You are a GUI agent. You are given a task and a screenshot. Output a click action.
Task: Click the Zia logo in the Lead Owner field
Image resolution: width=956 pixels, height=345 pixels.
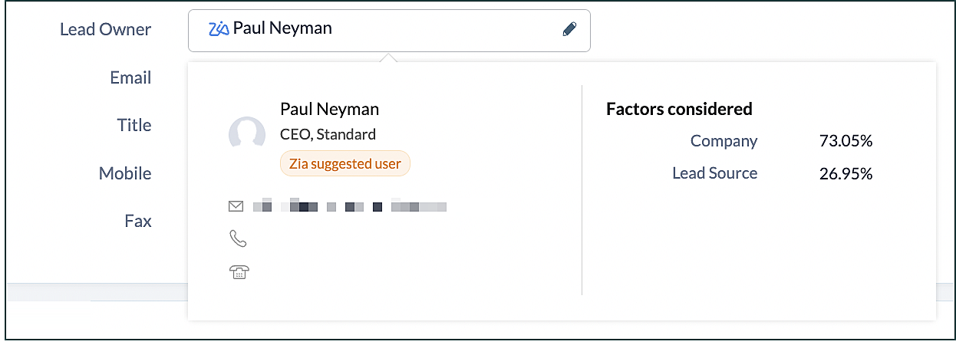tap(219, 29)
